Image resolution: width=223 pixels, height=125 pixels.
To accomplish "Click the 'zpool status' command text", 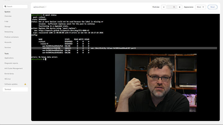I will tap(51, 15).
